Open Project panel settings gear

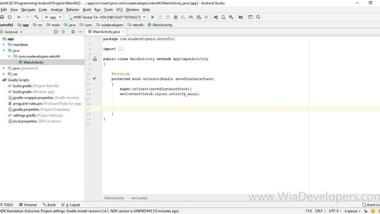[x=73, y=32]
